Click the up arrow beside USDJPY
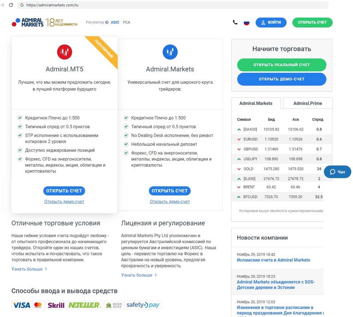The image size is (353, 317). pyautogui.click(x=239, y=159)
